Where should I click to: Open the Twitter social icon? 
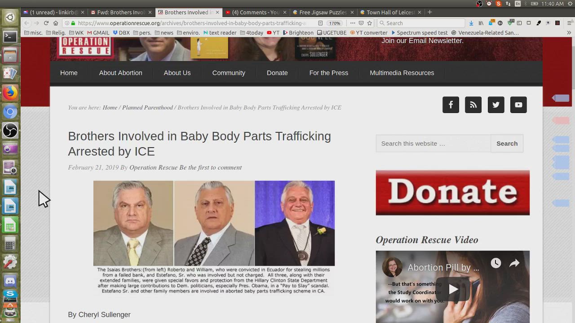pyautogui.click(x=496, y=105)
